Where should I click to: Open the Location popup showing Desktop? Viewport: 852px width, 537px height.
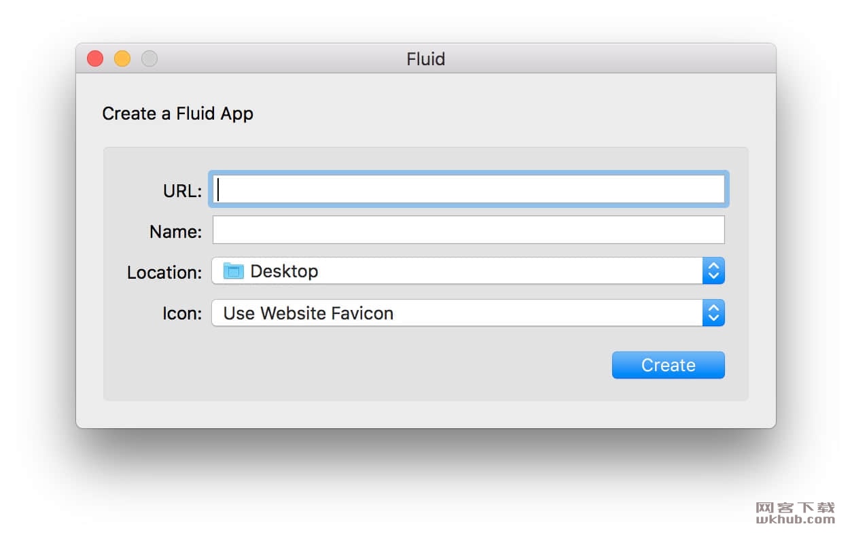pos(468,271)
